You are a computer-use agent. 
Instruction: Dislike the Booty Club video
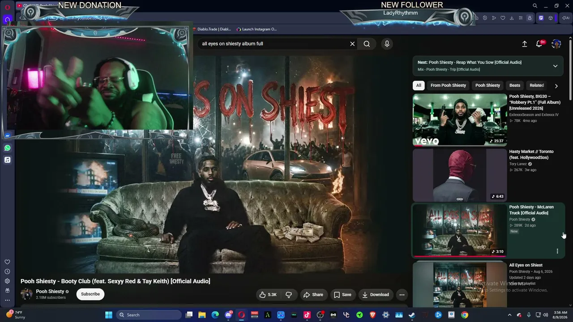pos(289,295)
